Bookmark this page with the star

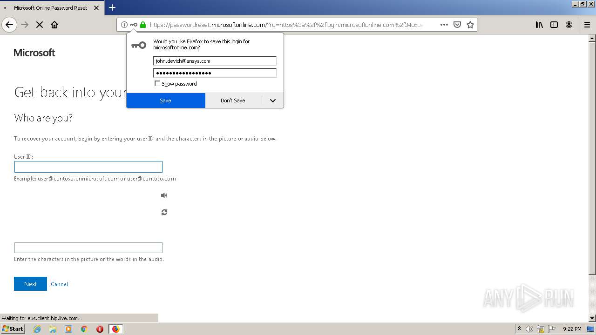(x=470, y=25)
